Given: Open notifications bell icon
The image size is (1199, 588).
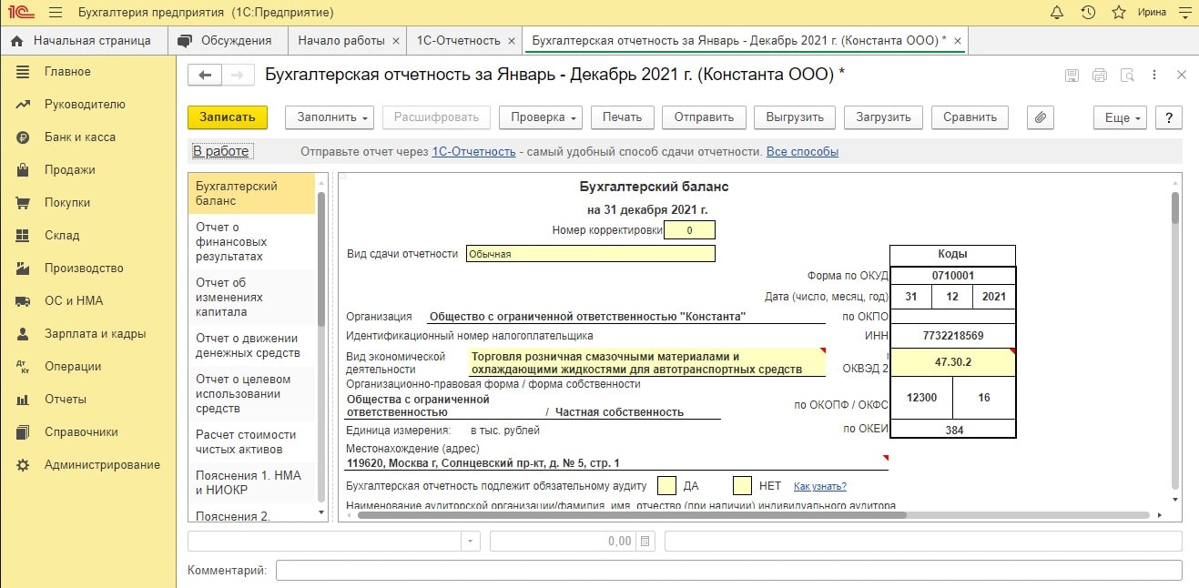Looking at the screenshot, I should [1057, 13].
